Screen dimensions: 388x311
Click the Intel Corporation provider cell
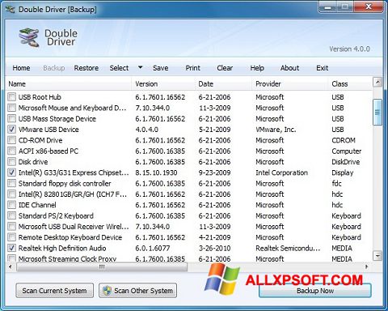tap(281, 173)
